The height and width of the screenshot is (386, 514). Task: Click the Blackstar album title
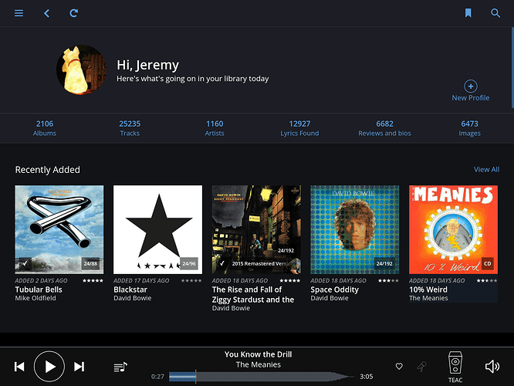pos(130,289)
